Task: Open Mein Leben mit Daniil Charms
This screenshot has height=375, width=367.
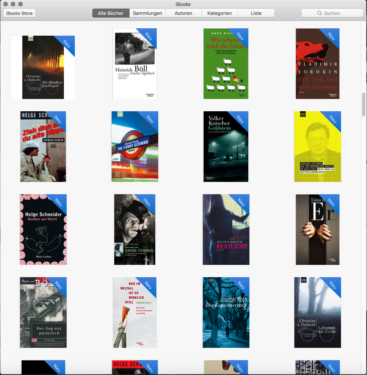Action: tap(135, 230)
